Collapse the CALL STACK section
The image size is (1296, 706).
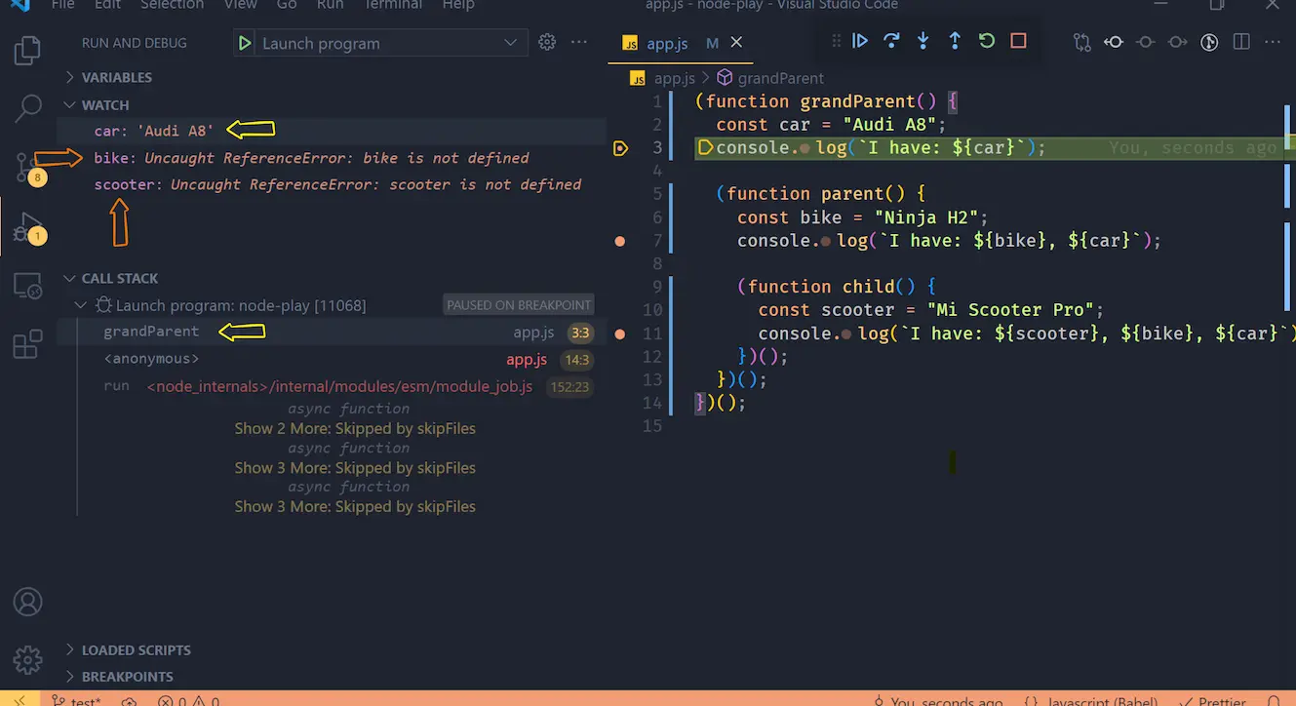(x=119, y=278)
